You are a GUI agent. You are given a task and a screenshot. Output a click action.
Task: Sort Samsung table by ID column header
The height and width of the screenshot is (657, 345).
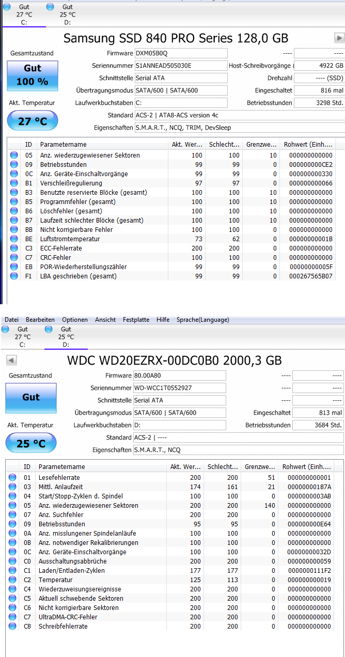tap(29, 145)
